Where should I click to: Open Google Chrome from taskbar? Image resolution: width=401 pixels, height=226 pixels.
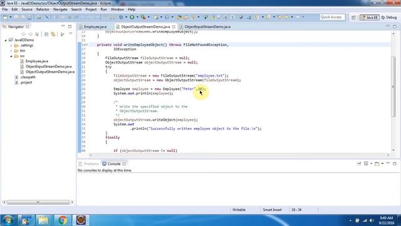pos(63,220)
